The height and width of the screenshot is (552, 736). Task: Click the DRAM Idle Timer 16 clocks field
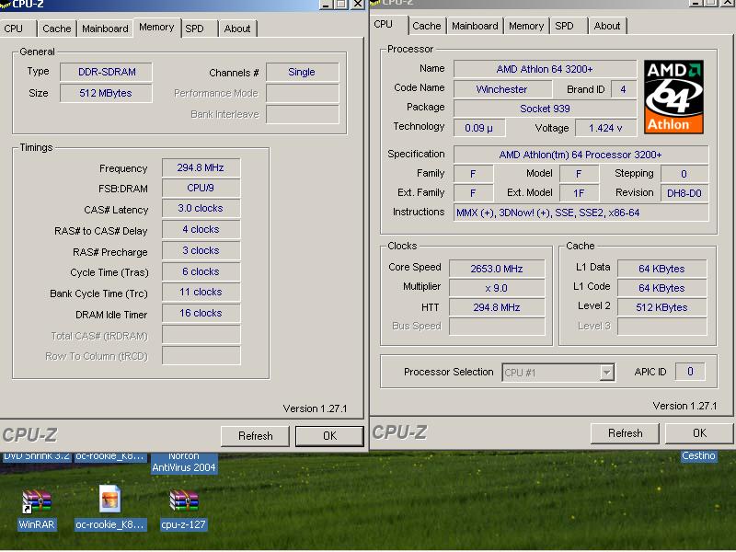201,313
